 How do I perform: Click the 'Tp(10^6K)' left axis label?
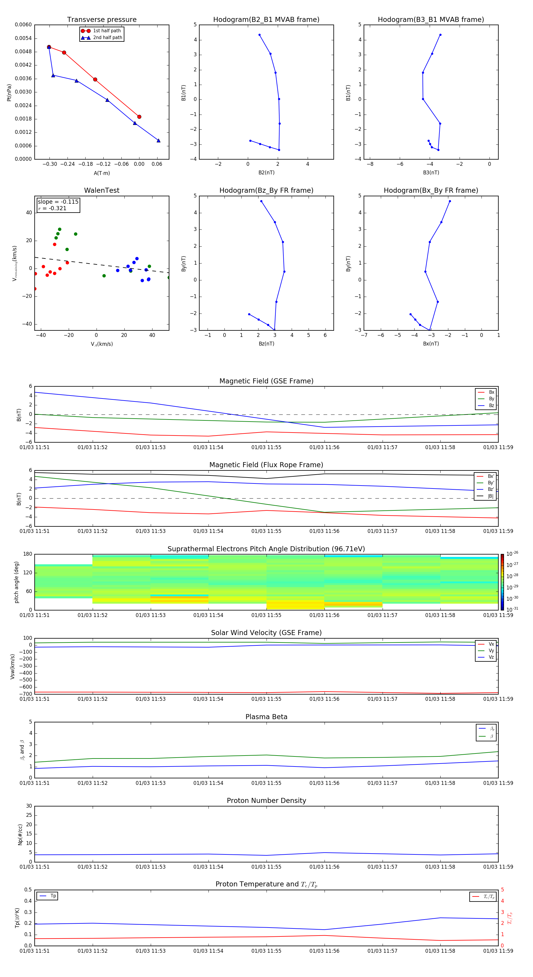(17, 918)
